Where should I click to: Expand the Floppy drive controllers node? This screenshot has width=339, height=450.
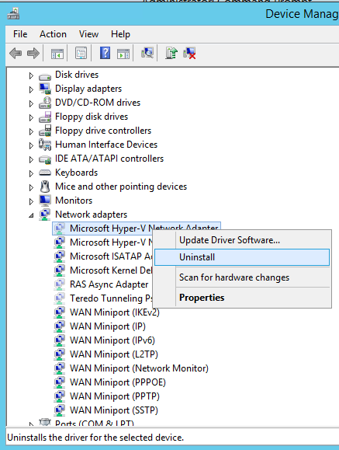coord(31,131)
